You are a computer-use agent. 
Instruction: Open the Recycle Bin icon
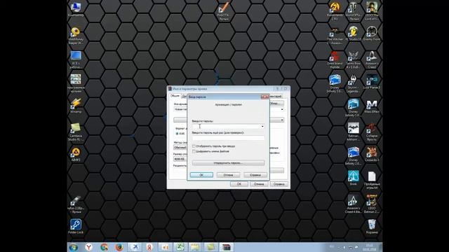(372, 227)
